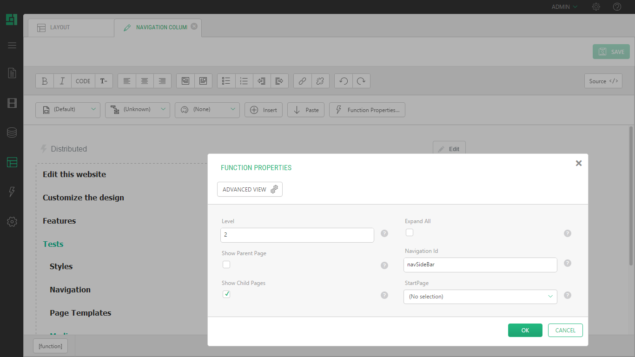Click the help question mark in top bar
This screenshot has width=635, height=357.
pos(617,7)
